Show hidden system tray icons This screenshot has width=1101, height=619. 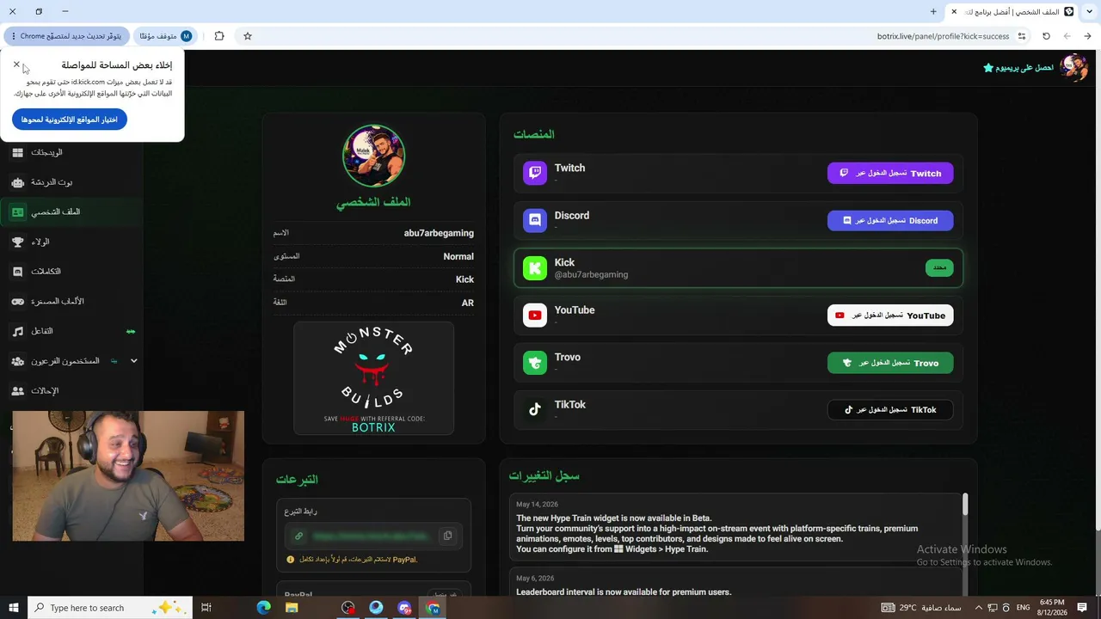click(x=978, y=608)
